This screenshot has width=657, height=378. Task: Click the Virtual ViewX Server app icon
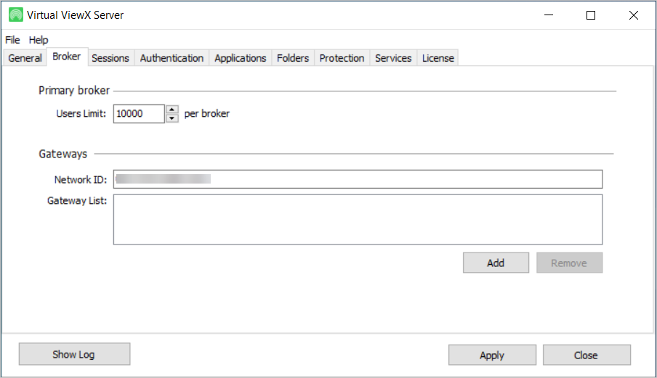[15, 15]
